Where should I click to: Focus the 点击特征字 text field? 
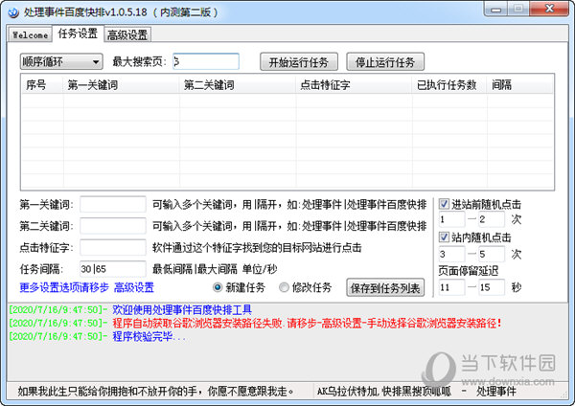coord(113,248)
